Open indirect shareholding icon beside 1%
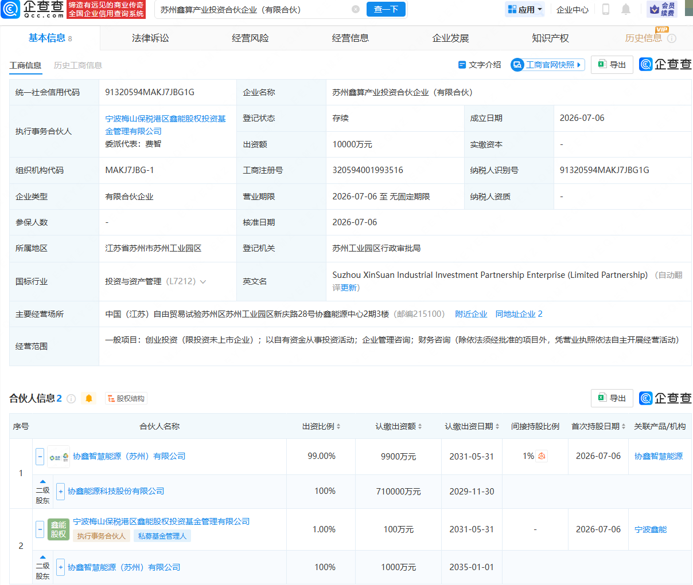 (x=542, y=456)
